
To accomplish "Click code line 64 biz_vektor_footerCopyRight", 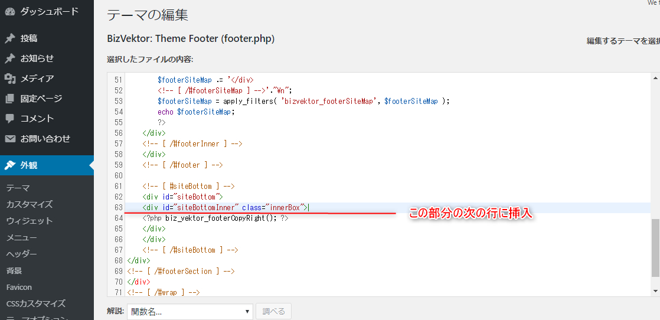I will 215,218.
